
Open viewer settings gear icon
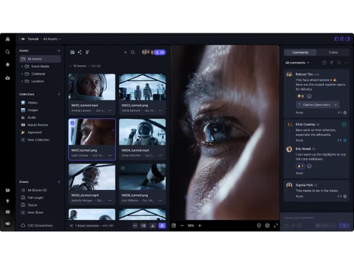click(267, 225)
